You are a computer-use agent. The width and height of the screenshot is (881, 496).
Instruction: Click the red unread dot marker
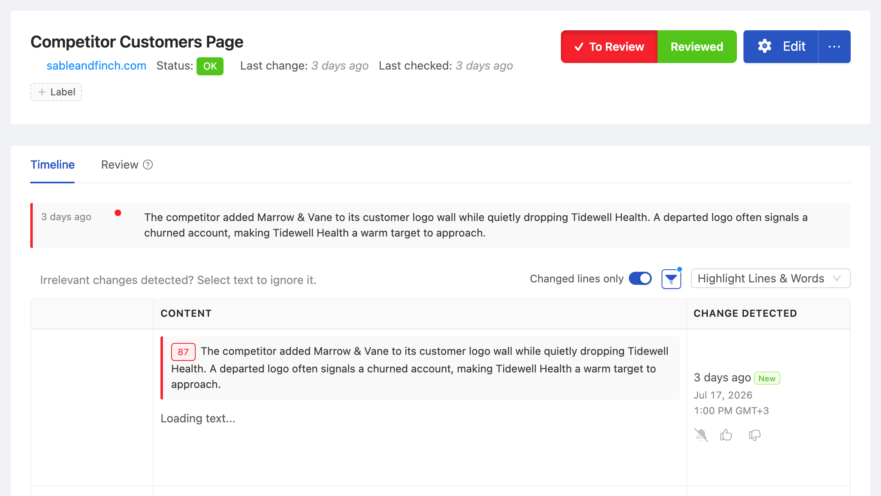click(x=118, y=213)
